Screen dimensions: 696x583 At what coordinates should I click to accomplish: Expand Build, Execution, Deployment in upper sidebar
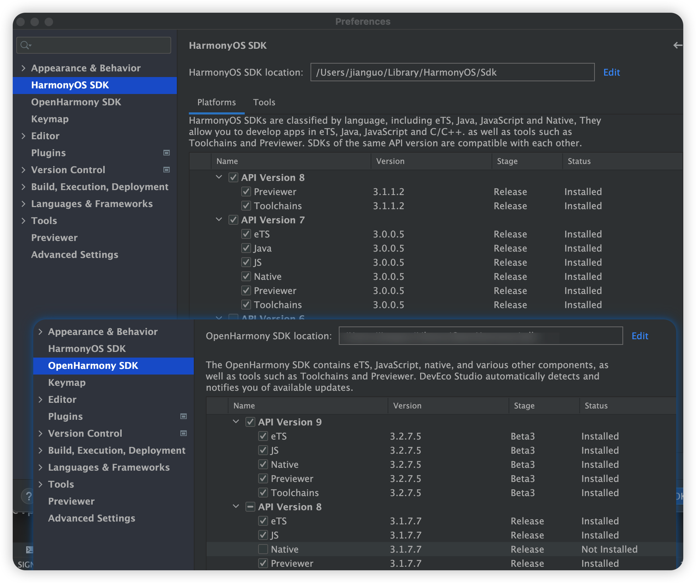23,187
